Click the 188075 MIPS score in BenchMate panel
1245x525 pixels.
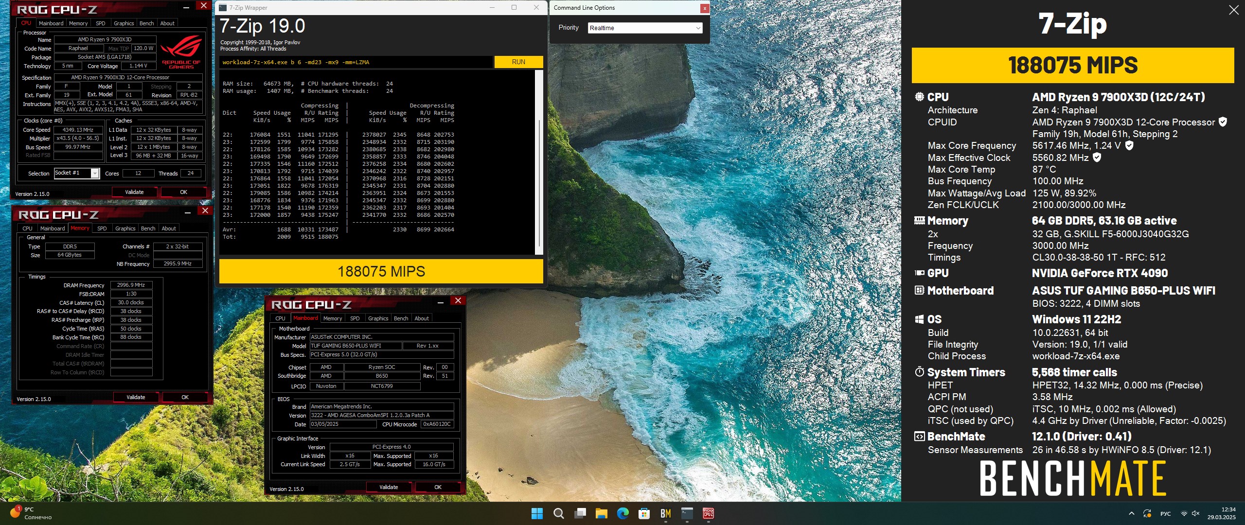click(1072, 65)
